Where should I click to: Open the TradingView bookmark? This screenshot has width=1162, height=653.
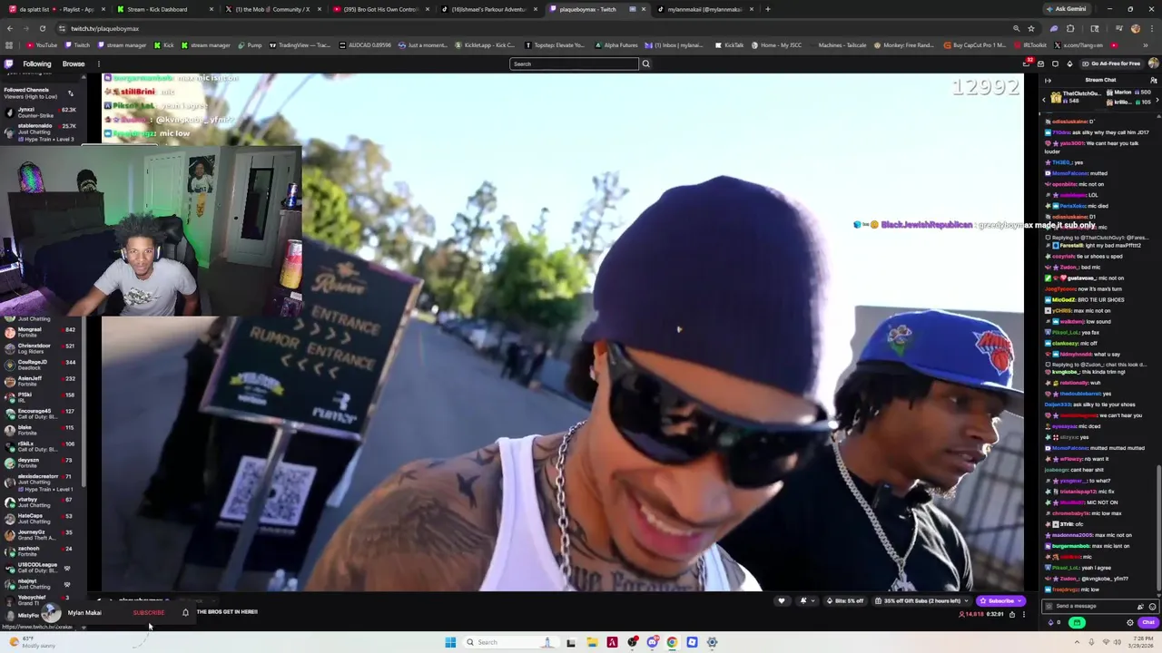pyautogui.click(x=300, y=45)
